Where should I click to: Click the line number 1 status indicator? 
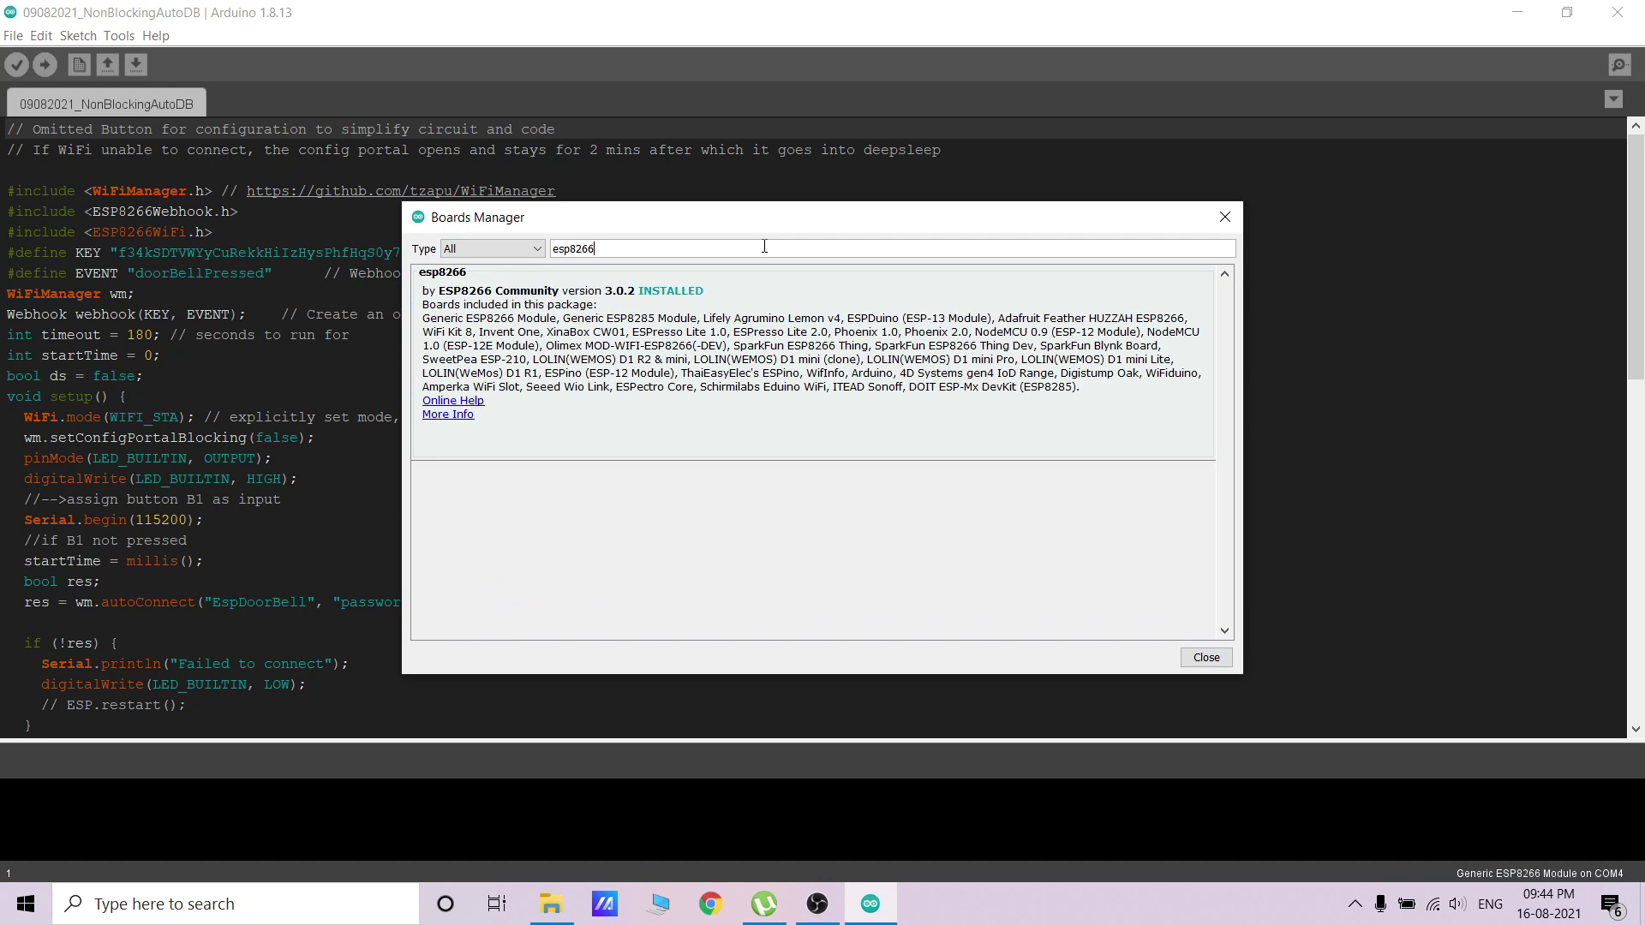[x=9, y=874]
